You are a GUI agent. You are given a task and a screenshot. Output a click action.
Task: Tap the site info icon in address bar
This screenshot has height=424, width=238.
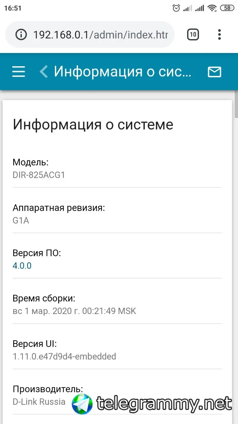21,34
